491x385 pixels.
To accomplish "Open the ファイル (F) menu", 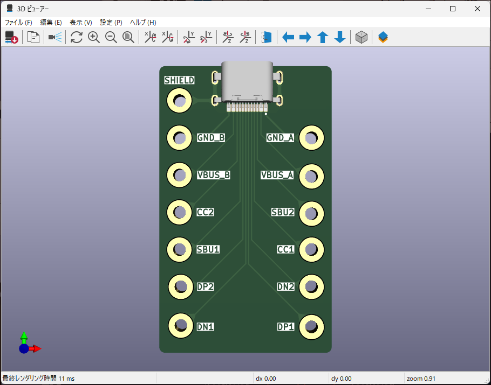I will coord(18,23).
